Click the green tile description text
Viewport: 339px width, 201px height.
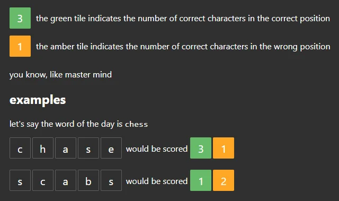point(183,19)
